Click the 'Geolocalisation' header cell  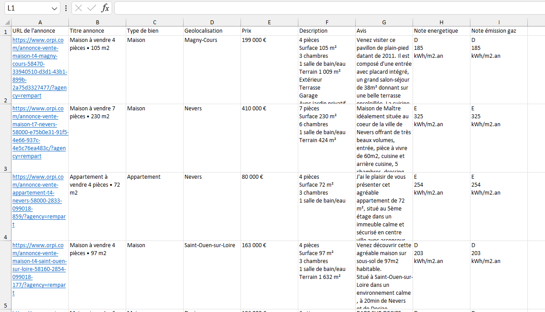(x=212, y=31)
